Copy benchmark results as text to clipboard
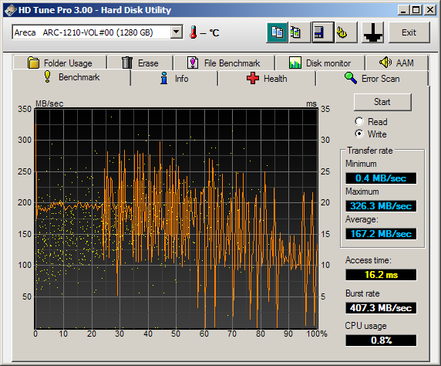Image resolution: width=441 pixels, height=366 pixels. click(x=277, y=32)
